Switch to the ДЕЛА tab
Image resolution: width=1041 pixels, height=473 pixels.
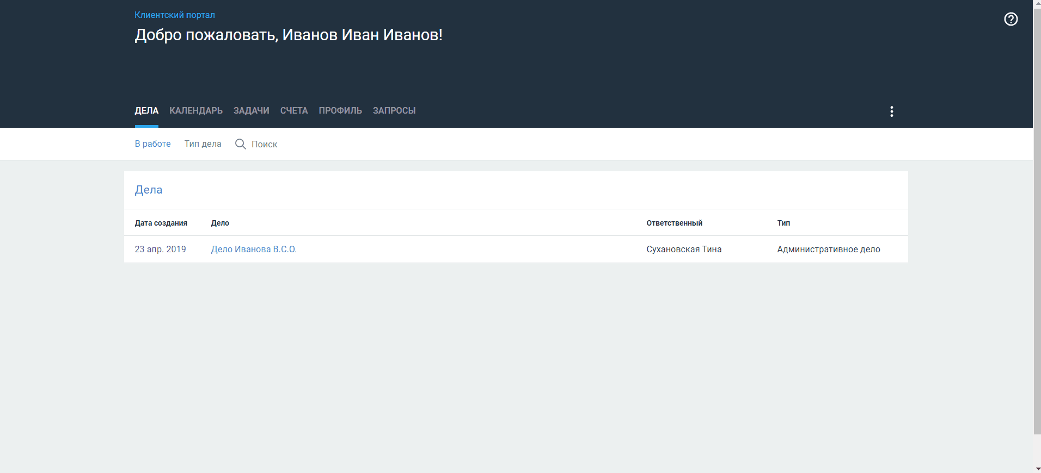point(146,111)
